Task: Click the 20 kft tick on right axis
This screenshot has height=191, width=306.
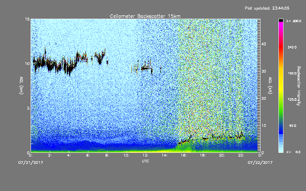Action: coord(264,99)
